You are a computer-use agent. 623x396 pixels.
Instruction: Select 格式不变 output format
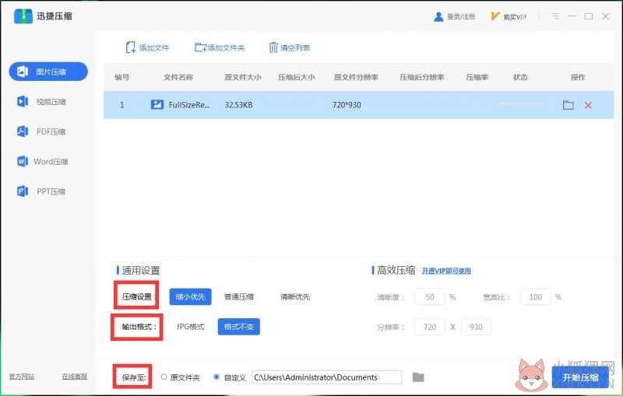click(239, 327)
